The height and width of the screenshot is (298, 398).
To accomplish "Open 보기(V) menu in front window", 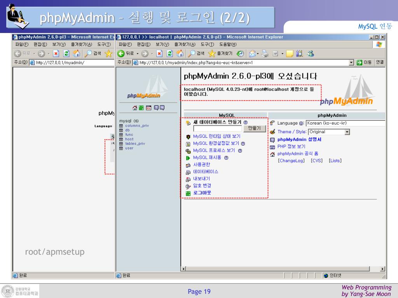I will click(x=162, y=44).
